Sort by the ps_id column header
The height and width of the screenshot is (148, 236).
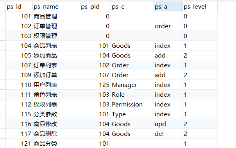(x=19, y=7)
